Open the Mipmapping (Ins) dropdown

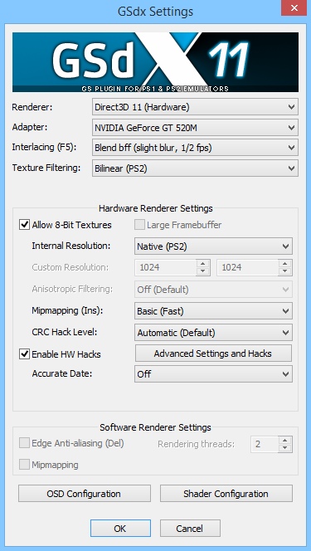(x=213, y=311)
